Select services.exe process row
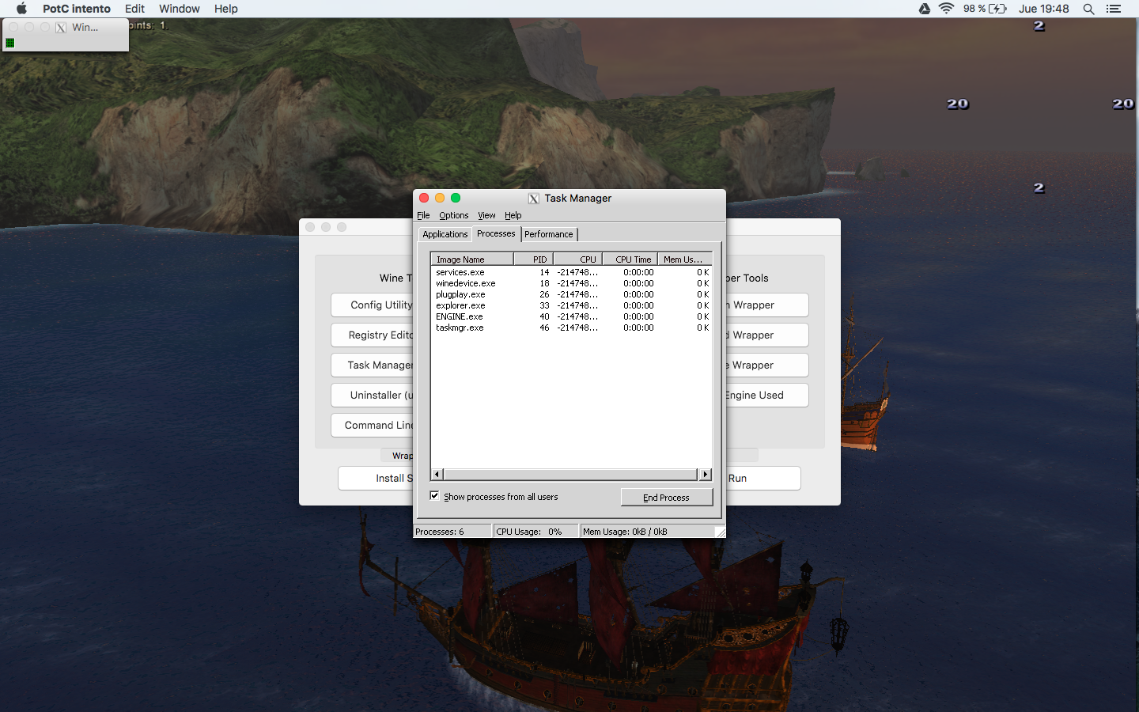 [x=571, y=272]
